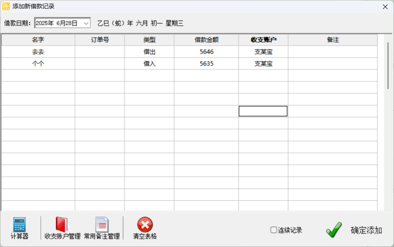
Task: Click the green checkmark confirm icon
Action: pyautogui.click(x=334, y=229)
